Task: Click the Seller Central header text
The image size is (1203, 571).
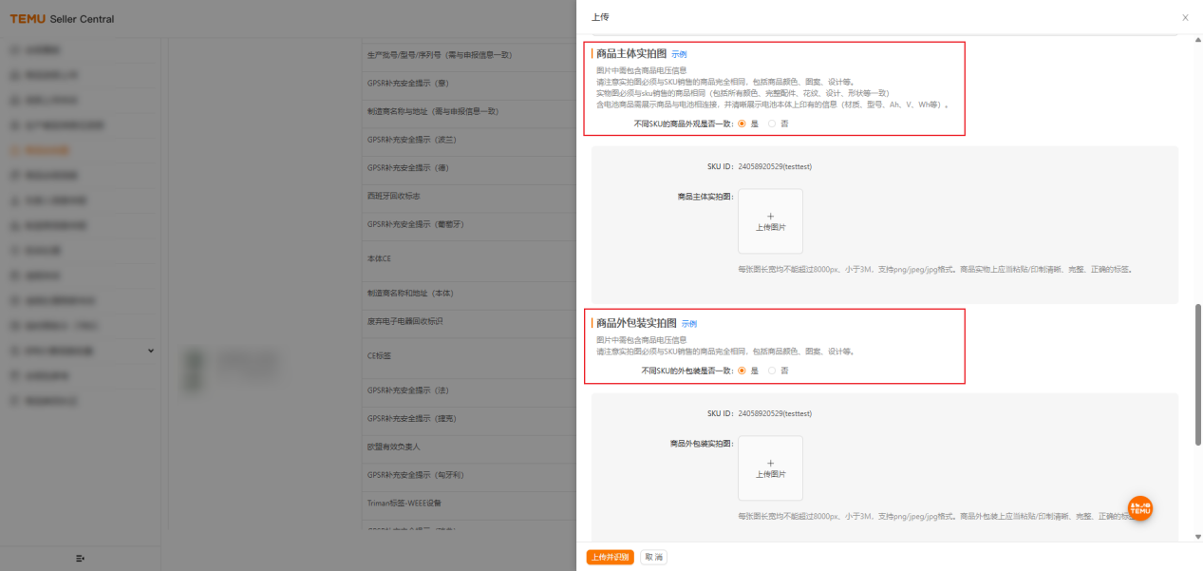Action: (x=83, y=18)
